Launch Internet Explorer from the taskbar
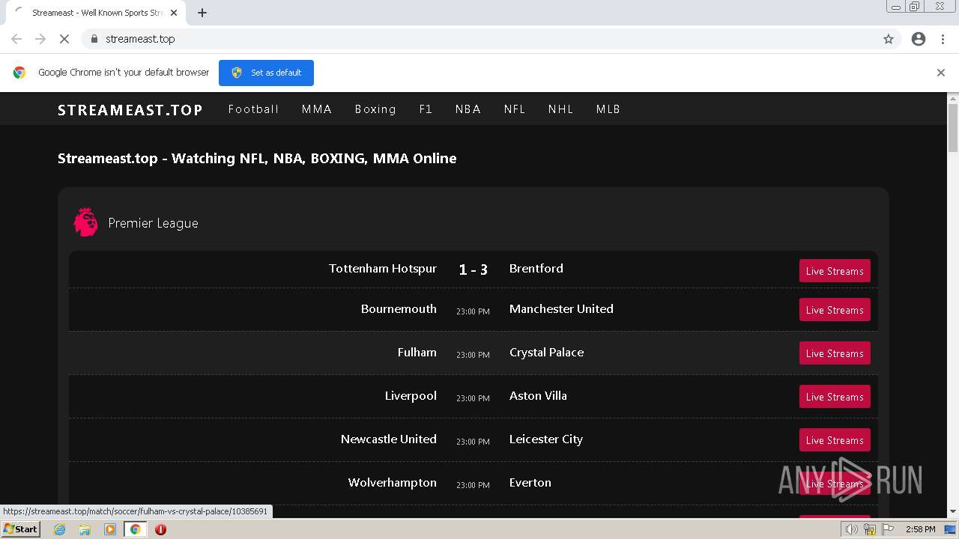The width and height of the screenshot is (959, 539). click(x=60, y=529)
